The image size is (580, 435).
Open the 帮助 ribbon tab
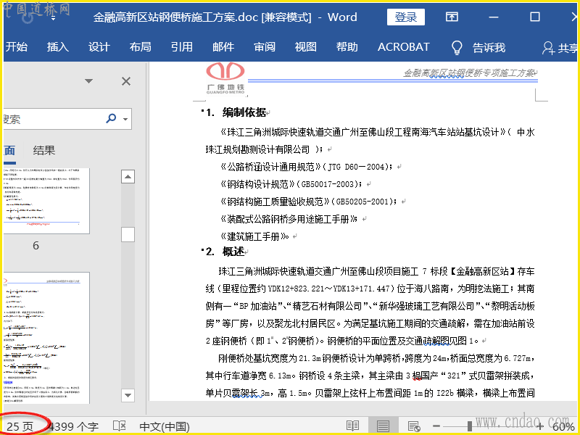click(347, 47)
